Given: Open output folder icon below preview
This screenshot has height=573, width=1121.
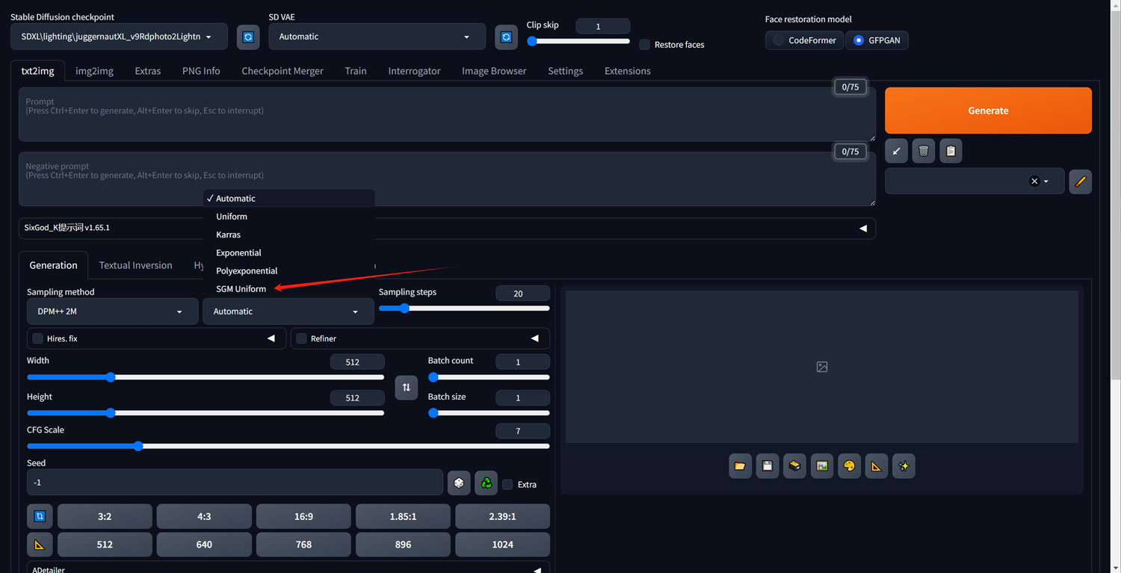Looking at the screenshot, I should (740, 466).
